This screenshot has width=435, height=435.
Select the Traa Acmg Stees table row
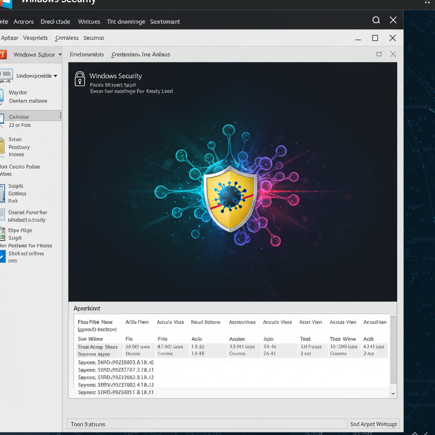[232, 350]
